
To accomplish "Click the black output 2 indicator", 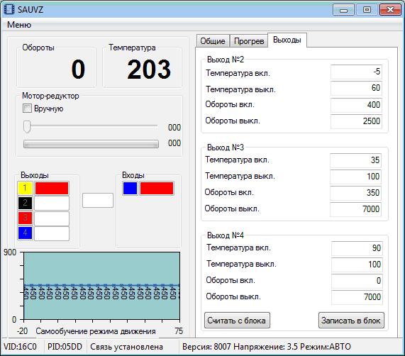I will click(25, 203).
